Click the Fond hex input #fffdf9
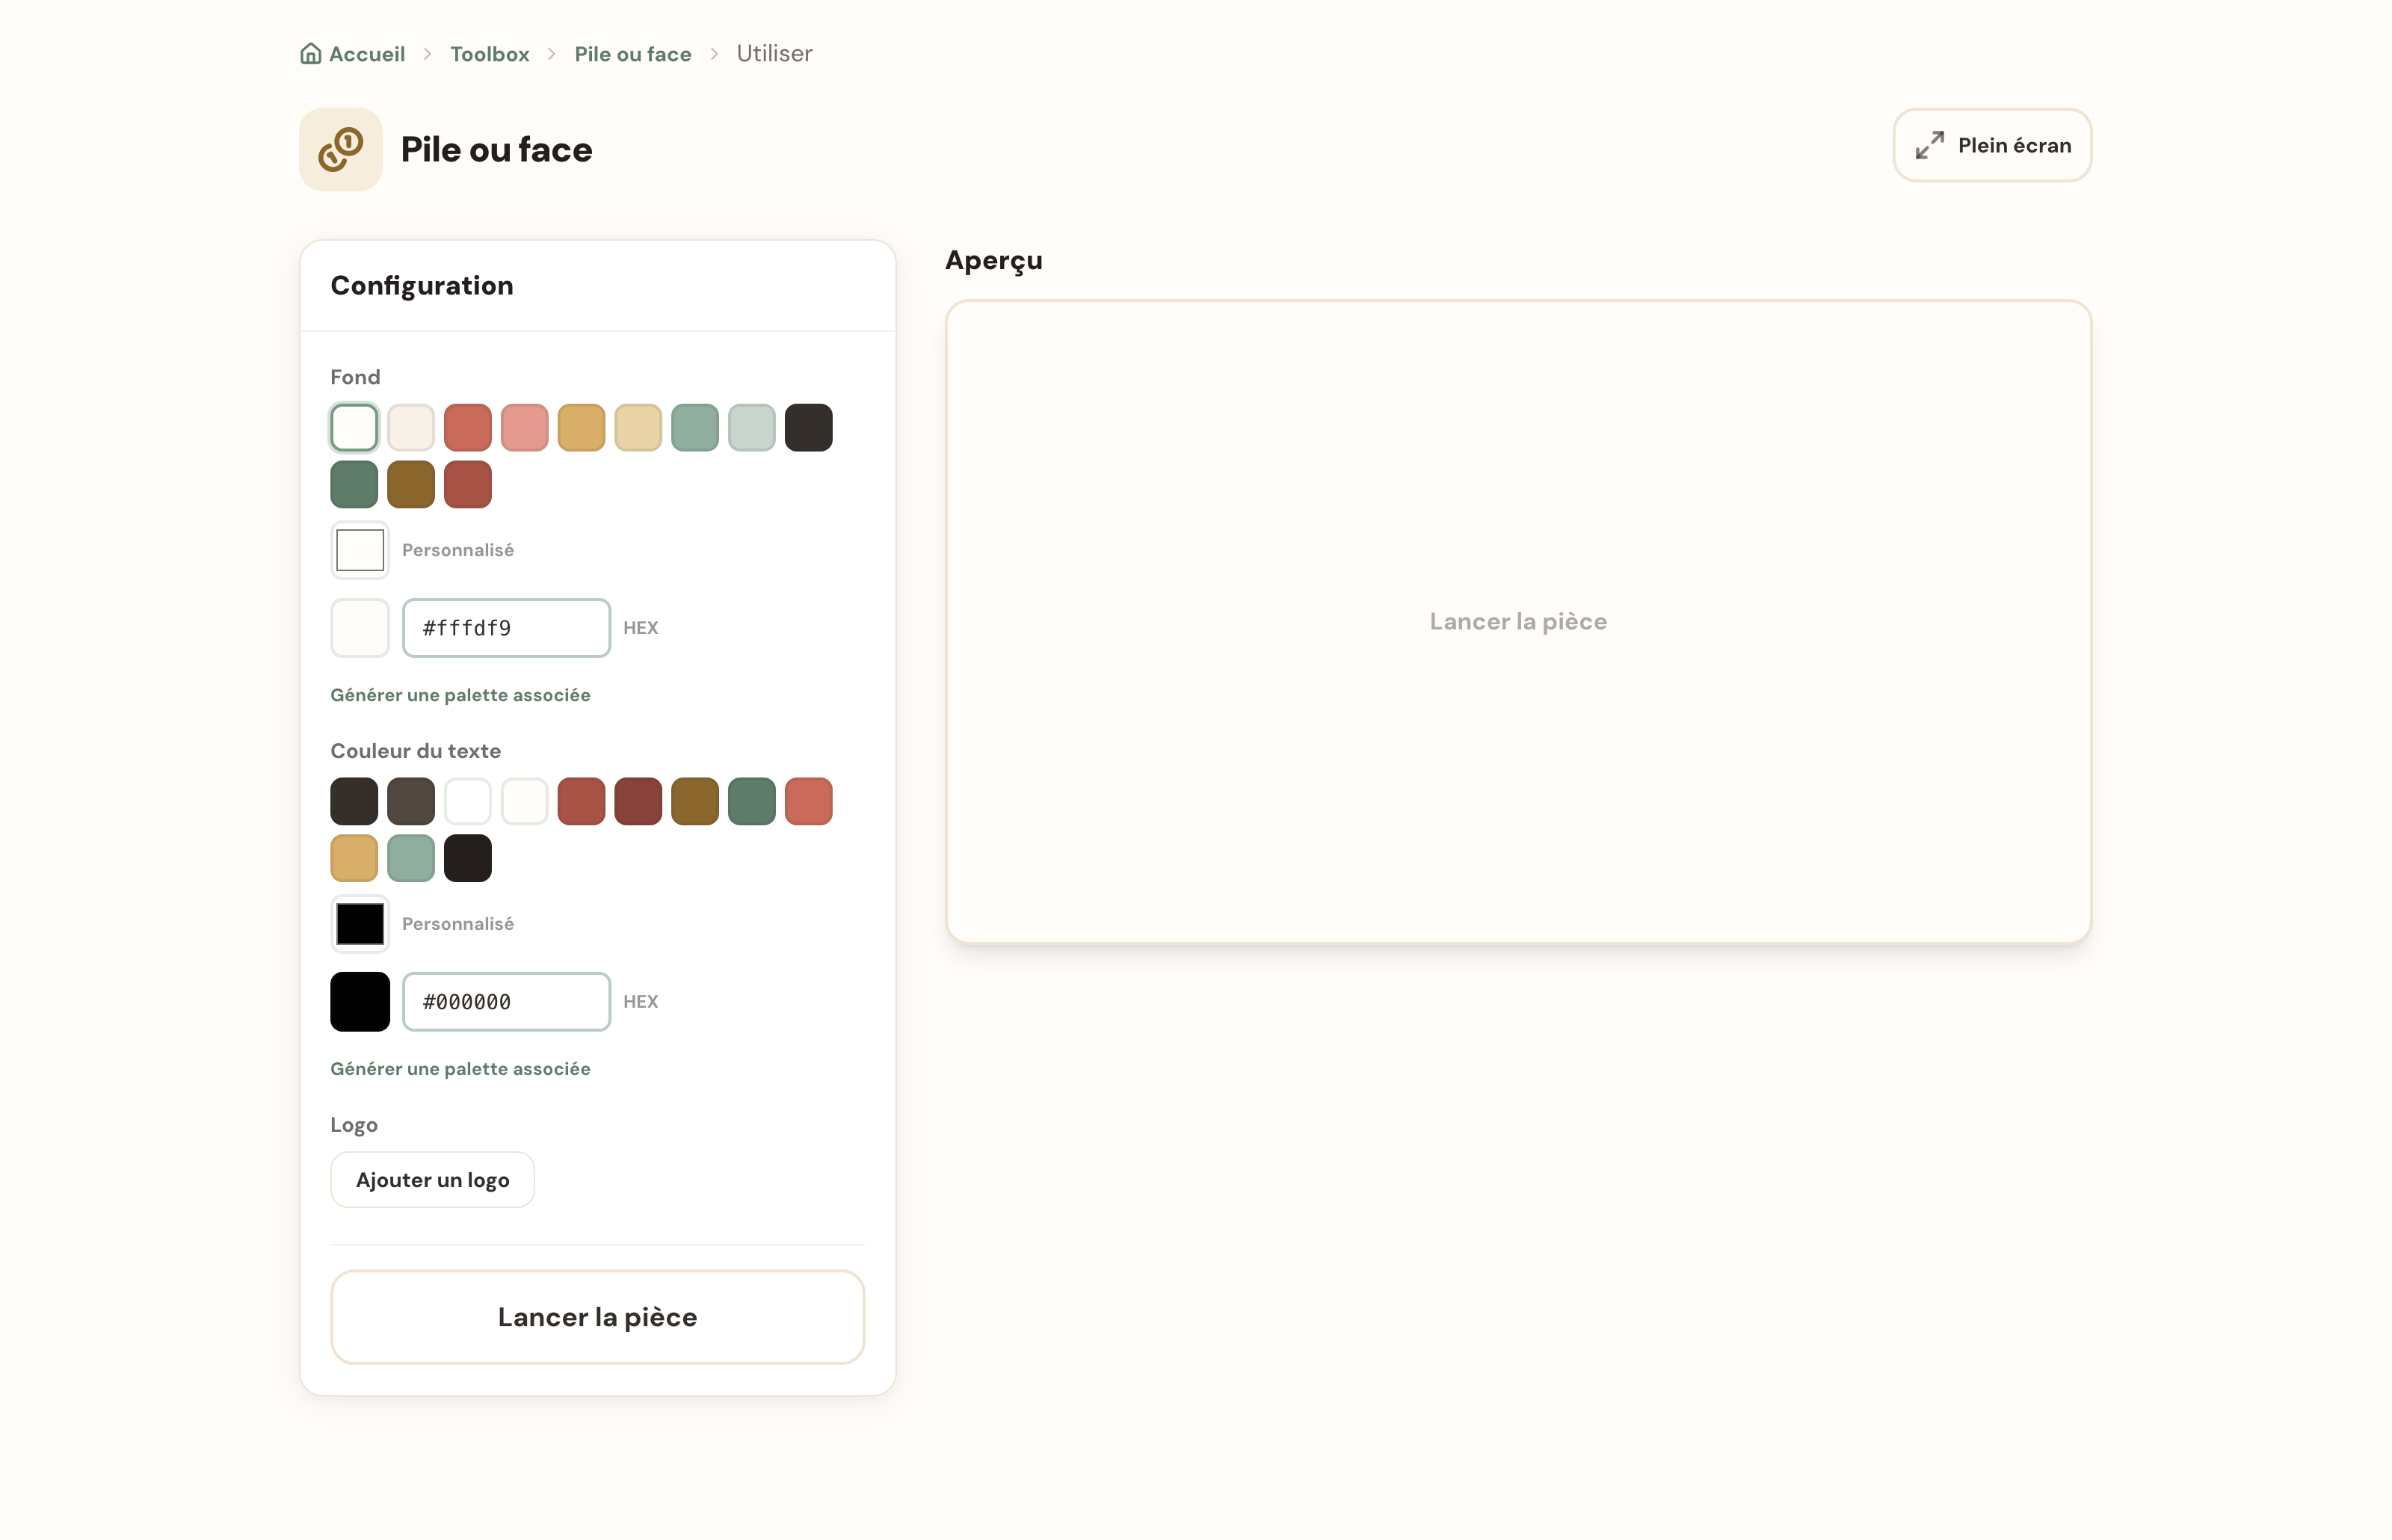2392x1540 pixels. [507, 628]
